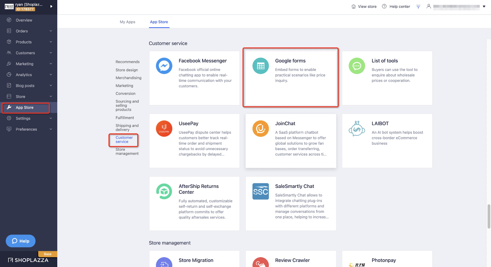Click the Orders icon in sidebar

pyautogui.click(x=9, y=31)
